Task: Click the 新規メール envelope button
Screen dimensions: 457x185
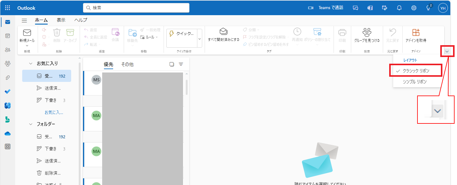Action: 27,35
